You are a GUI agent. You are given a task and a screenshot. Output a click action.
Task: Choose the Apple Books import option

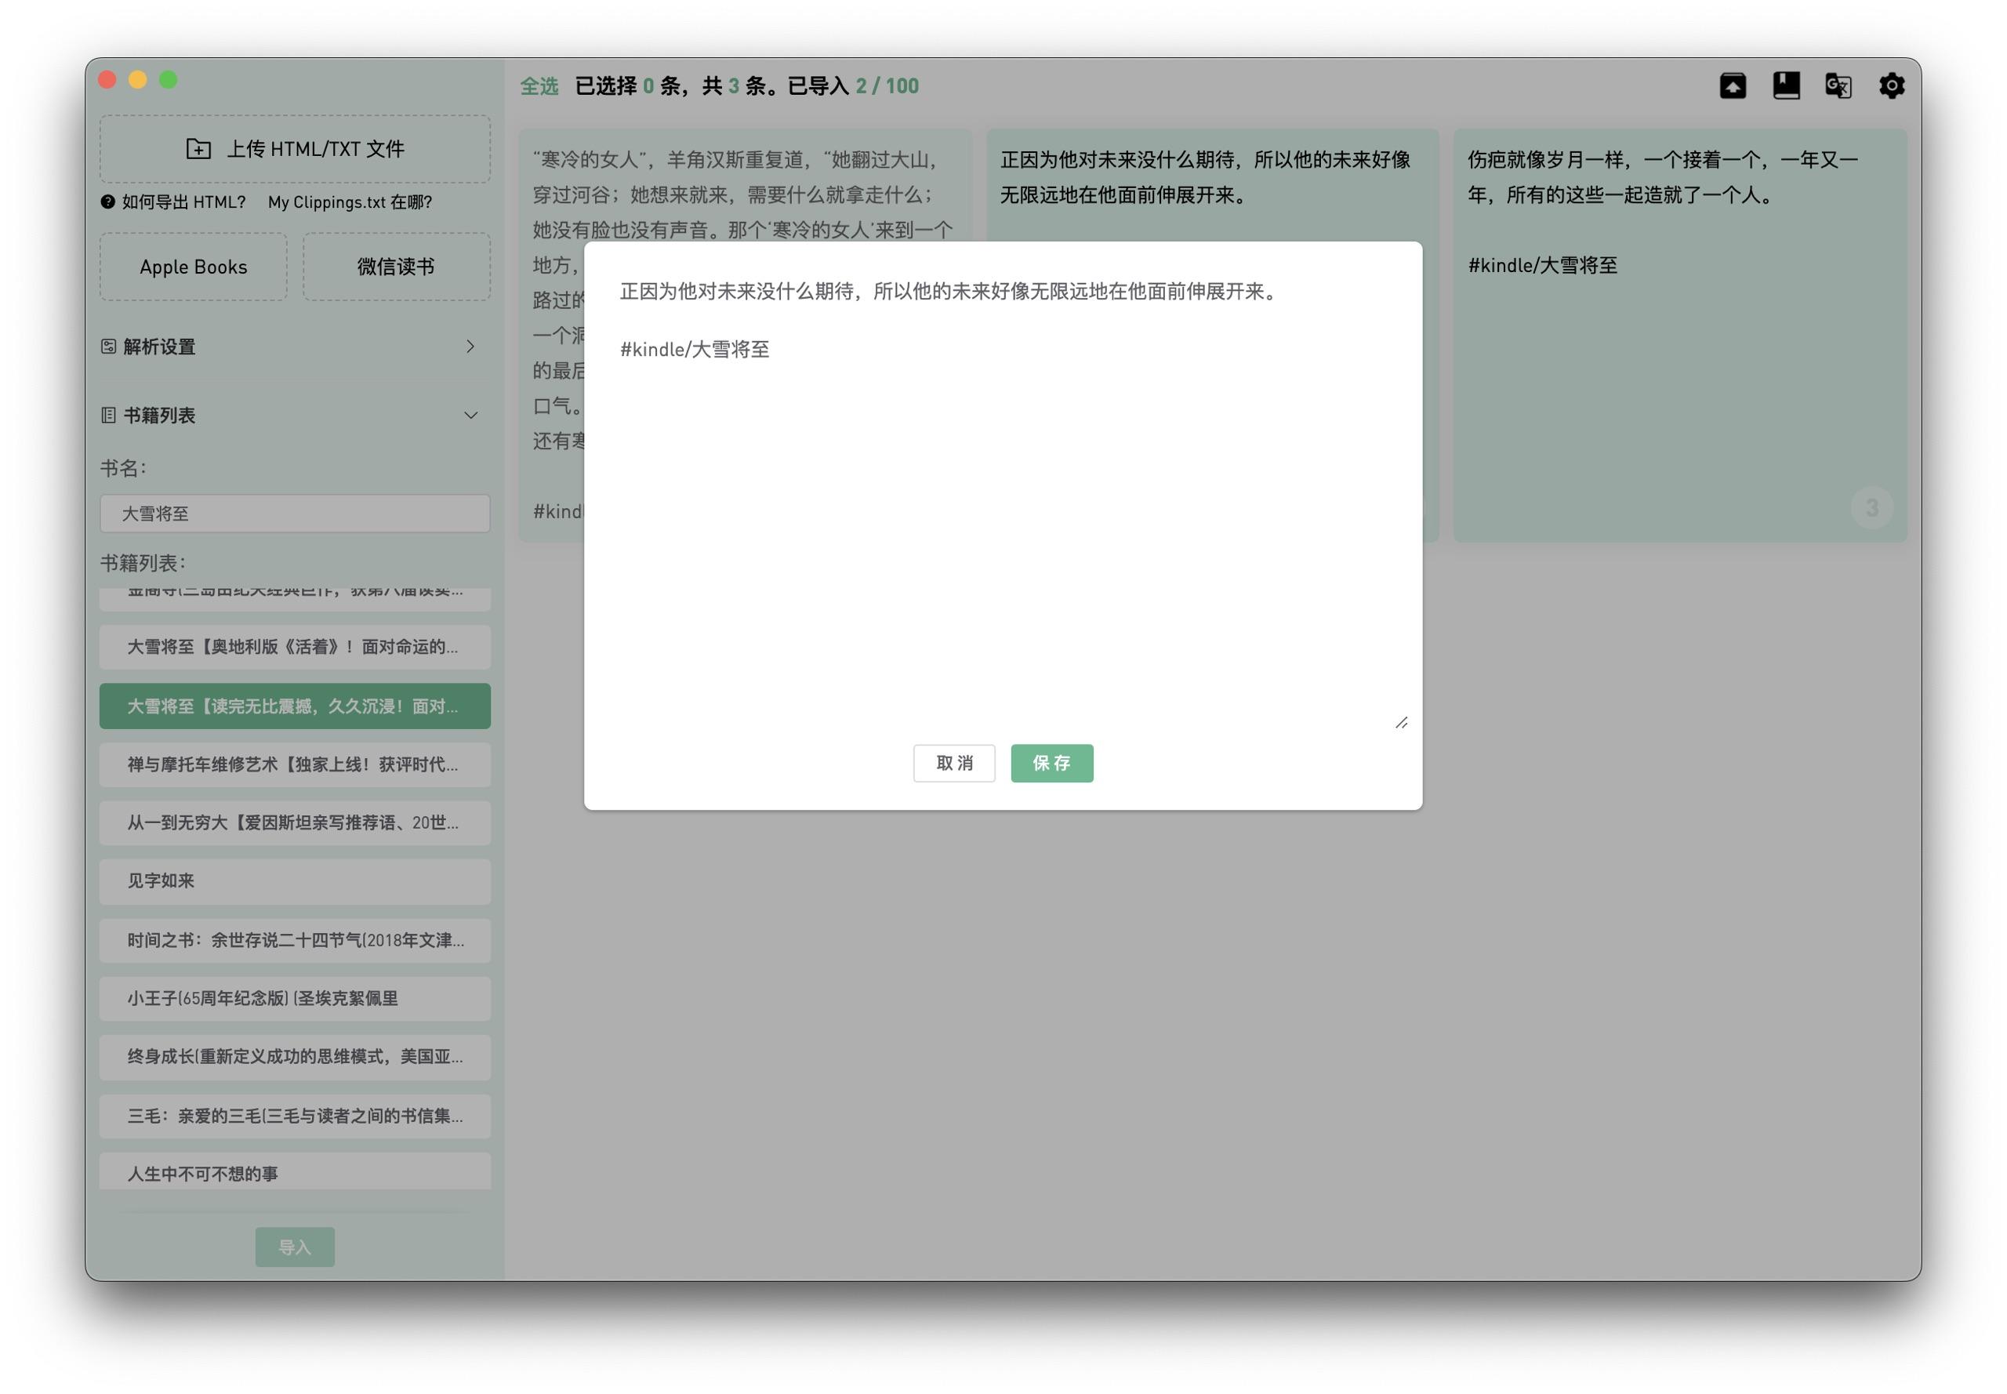[x=193, y=267]
